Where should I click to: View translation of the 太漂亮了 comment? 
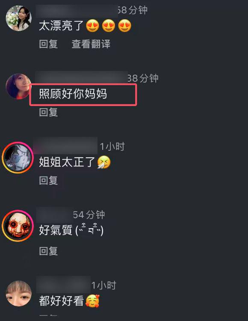[x=91, y=44]
